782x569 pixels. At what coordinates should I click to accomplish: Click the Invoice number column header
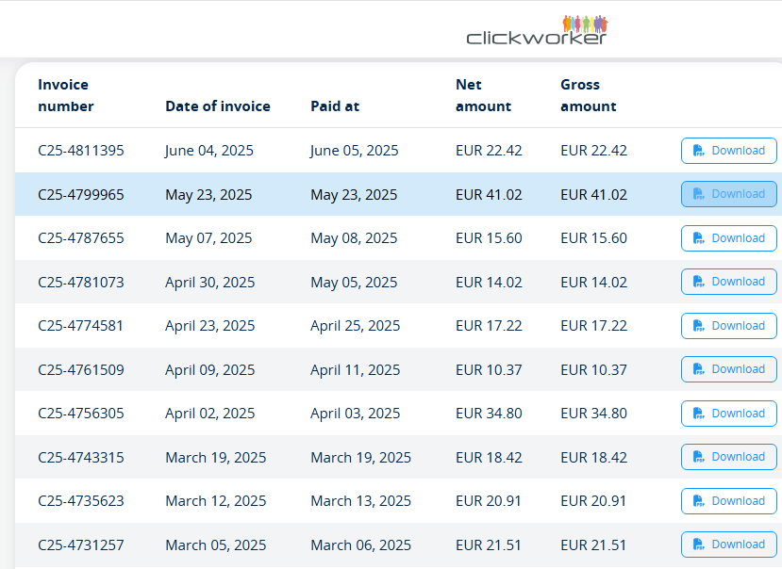pyautogui.click(x=66, y=95)
